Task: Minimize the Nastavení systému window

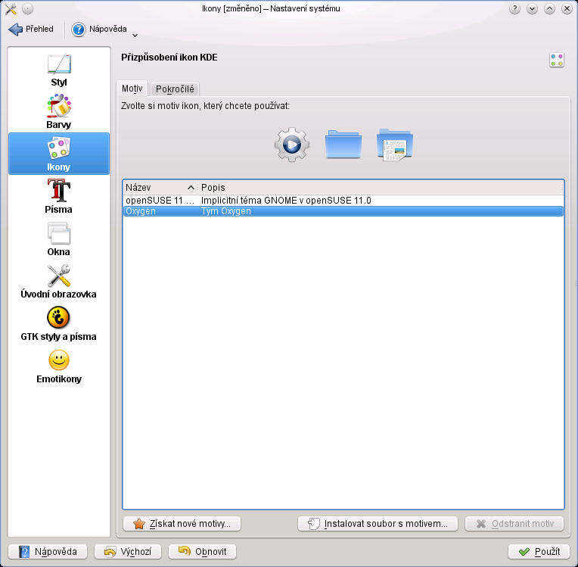Action: [532, 8]
